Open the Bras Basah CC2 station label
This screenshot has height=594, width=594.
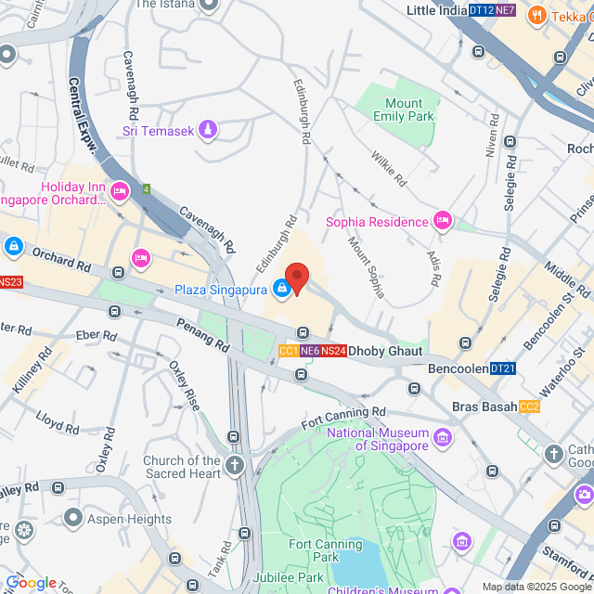(496, 407)
